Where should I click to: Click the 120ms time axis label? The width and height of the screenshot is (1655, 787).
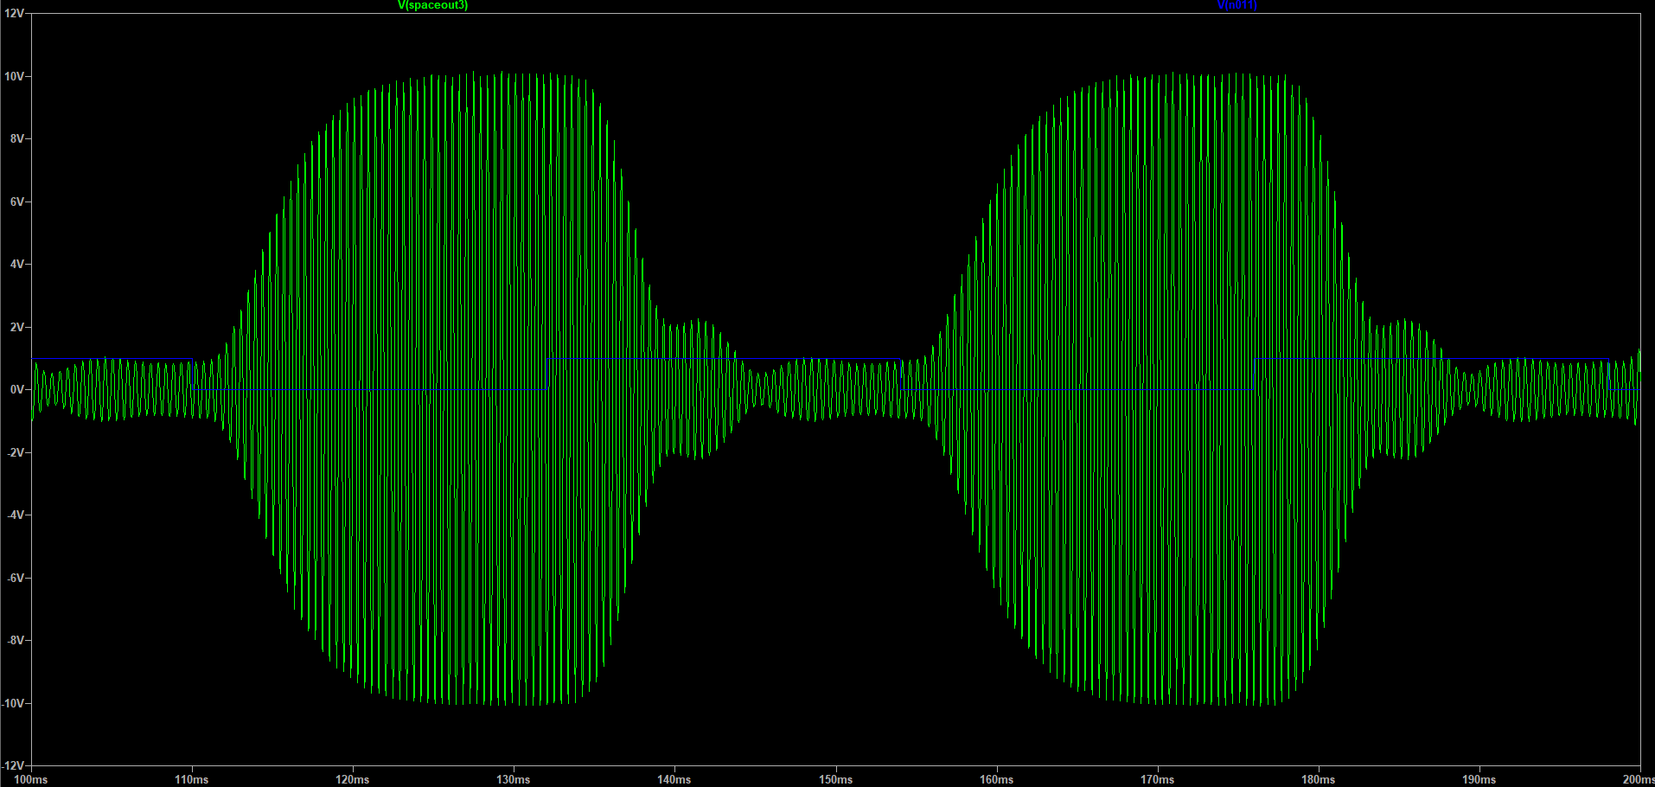click(x=353, y=779)
